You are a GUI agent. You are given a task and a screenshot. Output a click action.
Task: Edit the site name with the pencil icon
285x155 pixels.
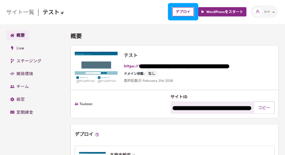click(62, 13)
